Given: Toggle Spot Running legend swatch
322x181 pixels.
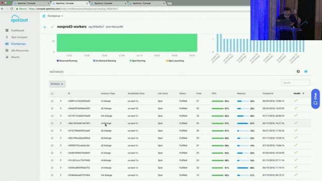Looking at the screenshot, I should click(131, 61).
